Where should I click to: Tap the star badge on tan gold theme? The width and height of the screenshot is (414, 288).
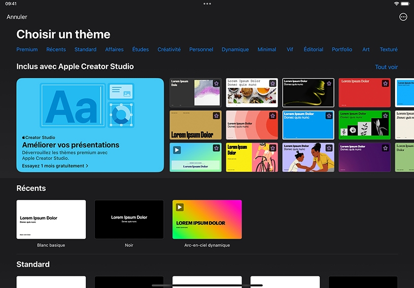tap(216, 116)
